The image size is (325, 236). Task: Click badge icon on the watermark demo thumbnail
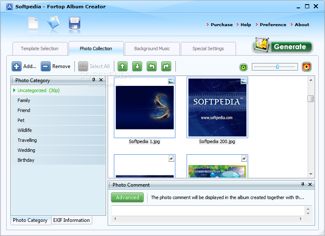click(244, 158)
